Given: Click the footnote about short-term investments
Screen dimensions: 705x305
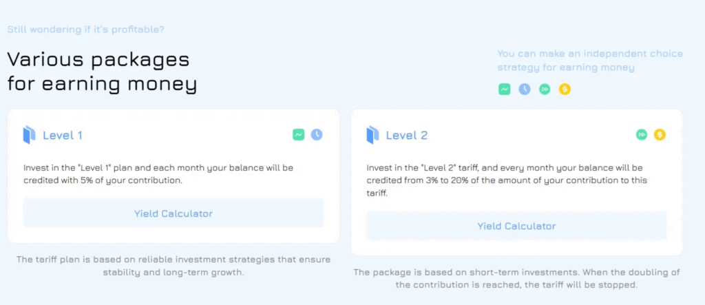Looking at the screenshot, I should (x=516, y=278).
